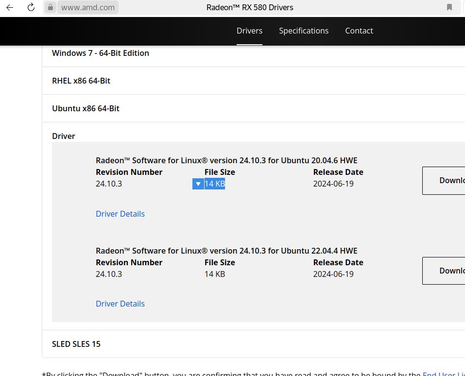This screenshot has width=465, height=376.
Task: Click the www.amd.com address field
Action: coord(88,7)
